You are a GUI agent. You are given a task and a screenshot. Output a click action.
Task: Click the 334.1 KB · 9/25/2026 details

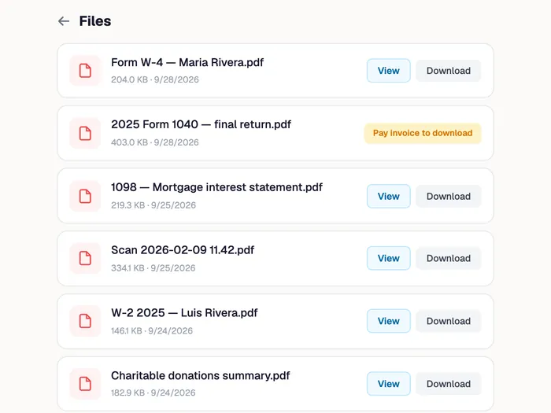click(x=153, y=268)
